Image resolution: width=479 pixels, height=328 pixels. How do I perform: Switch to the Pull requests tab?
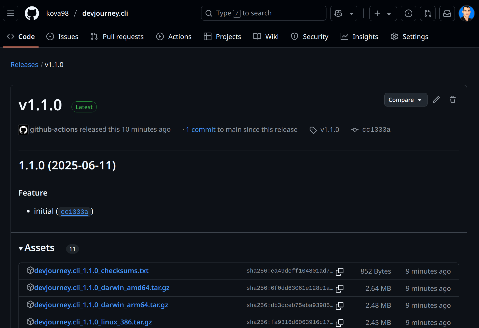(117, 37)
